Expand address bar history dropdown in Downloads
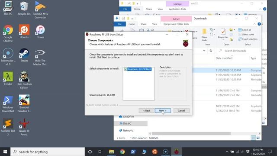The height and width of the screenshot is (156, 277). [204, 51]
